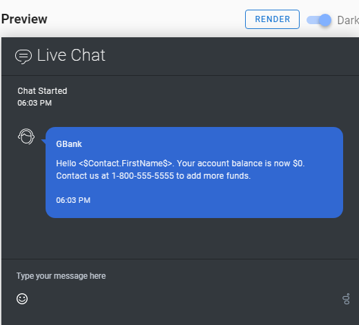Click the agent headset avatar icon
359x325 pixels.
tap(26, 137)
